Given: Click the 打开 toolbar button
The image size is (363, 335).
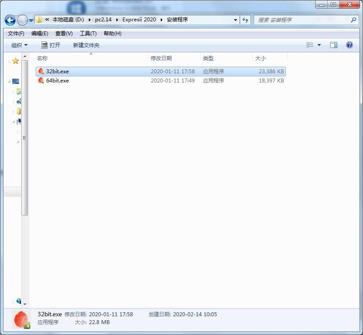Looking at the screenshot, I should pyautogui.click(x=51, y=45).
